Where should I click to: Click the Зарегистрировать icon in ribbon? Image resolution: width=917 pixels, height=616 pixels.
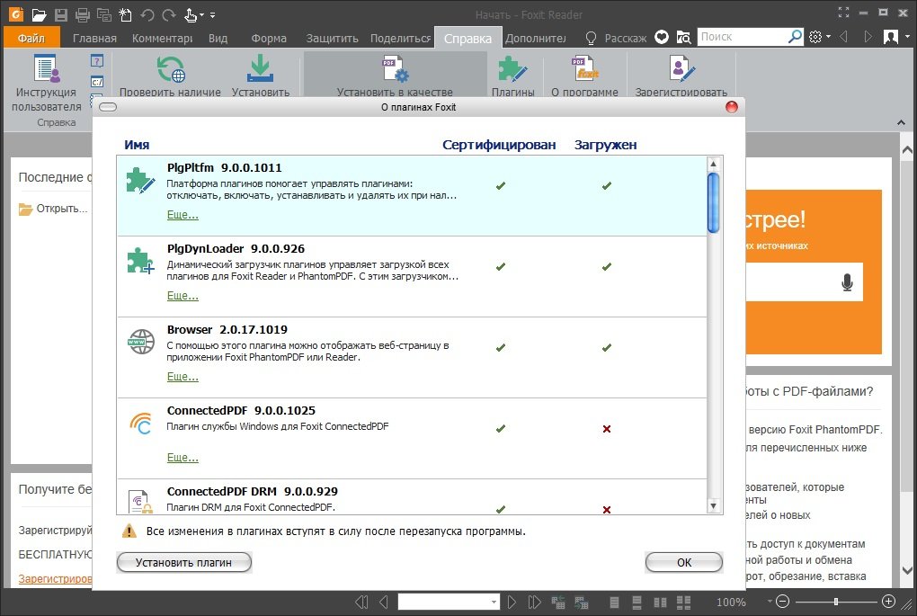[681, 70]
